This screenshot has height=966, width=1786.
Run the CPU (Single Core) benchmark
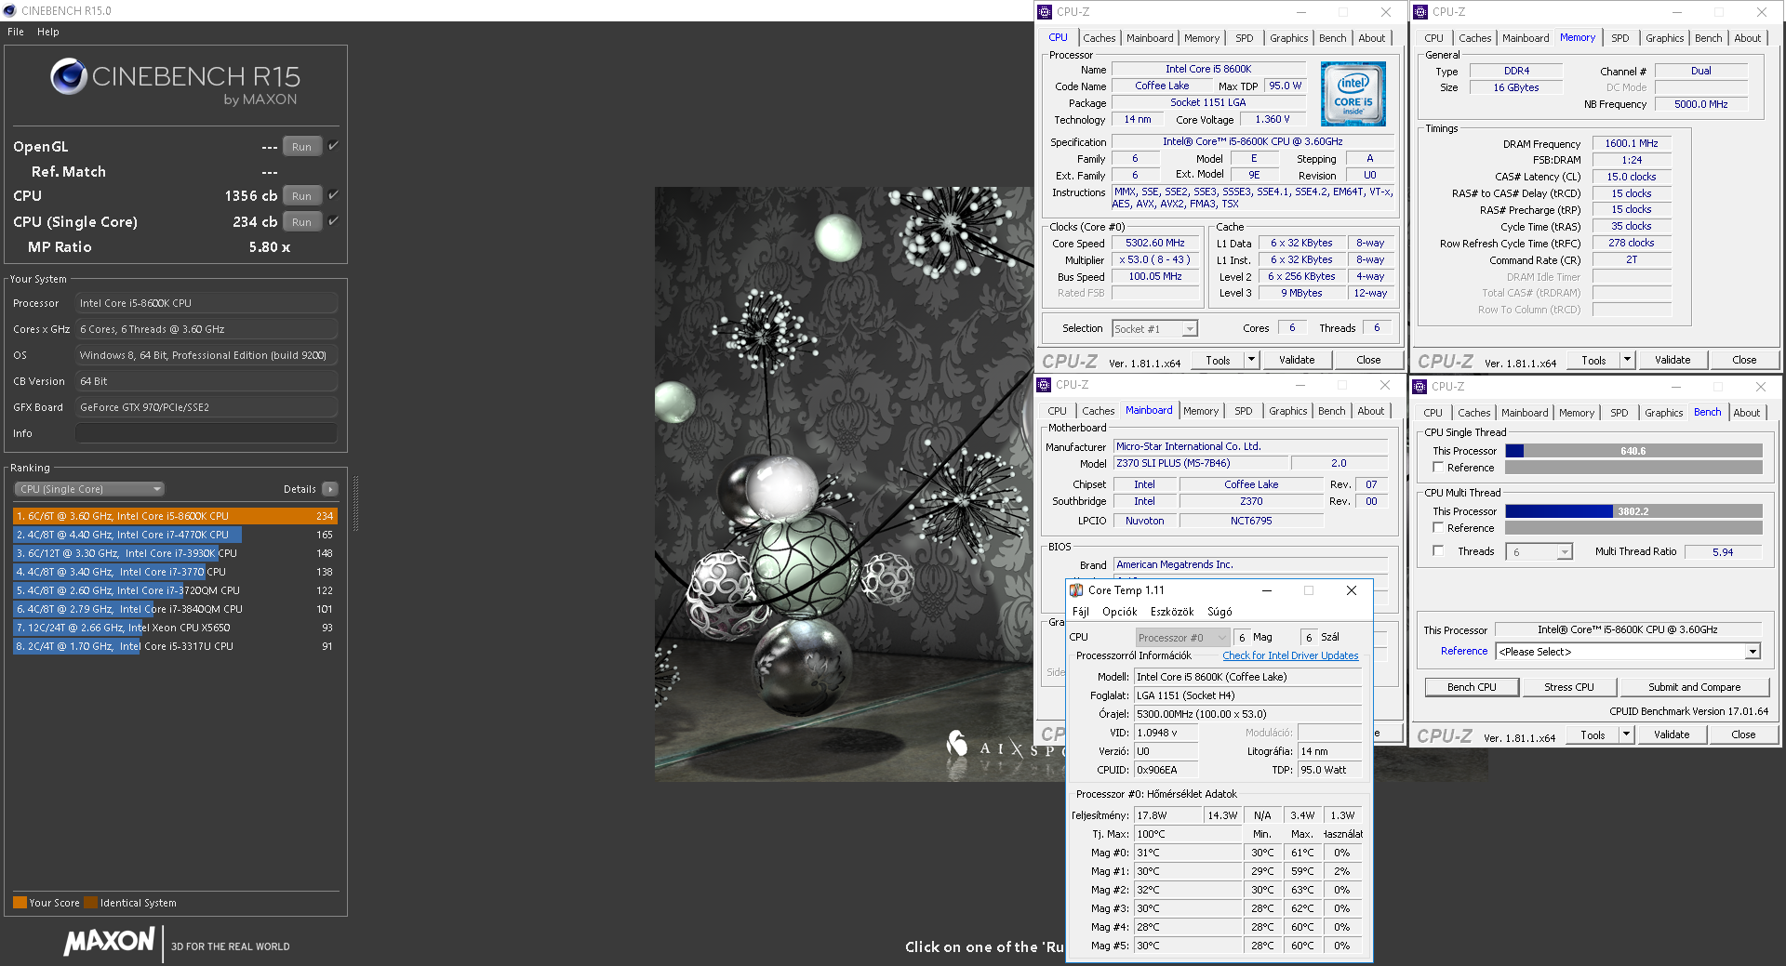[x=302, y=221]
